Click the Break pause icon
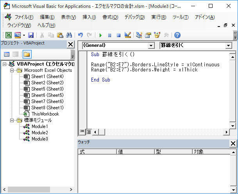This screenshot has height=194, width=238. (x=109, y=35)
